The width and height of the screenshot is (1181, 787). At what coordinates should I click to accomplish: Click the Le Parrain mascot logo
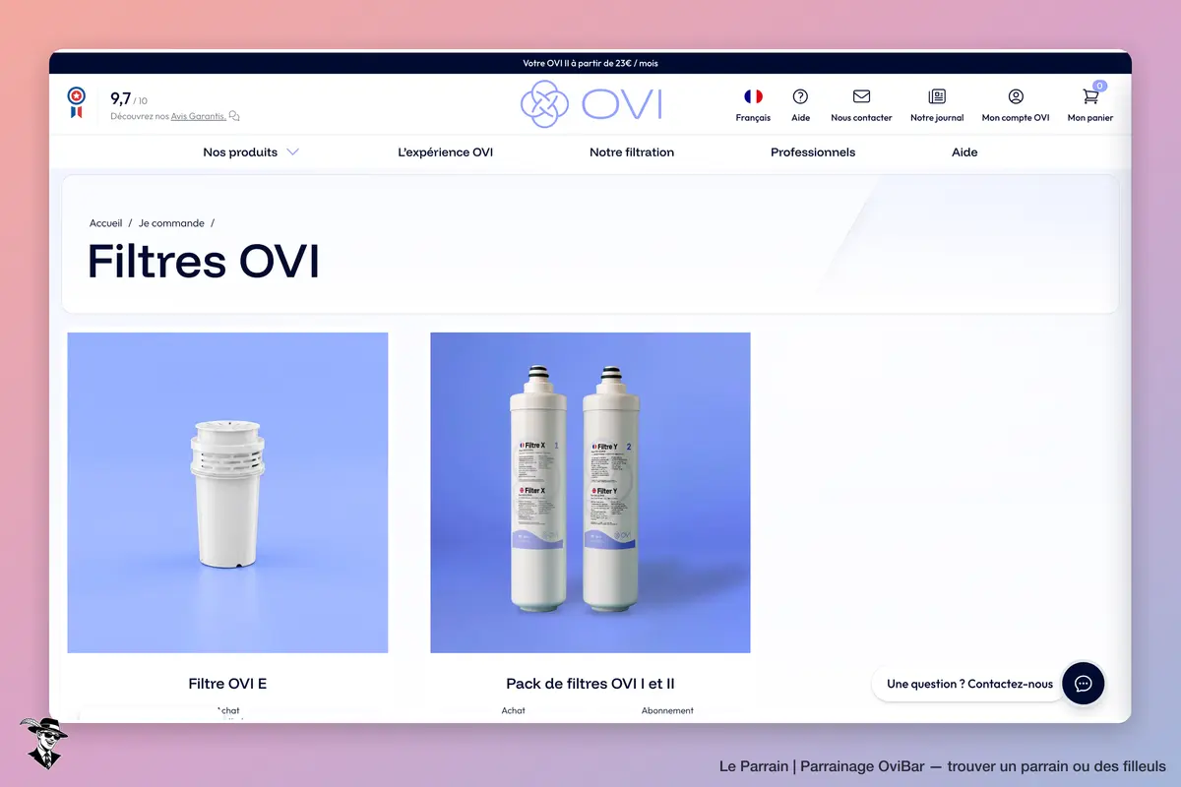coord(43,744)
